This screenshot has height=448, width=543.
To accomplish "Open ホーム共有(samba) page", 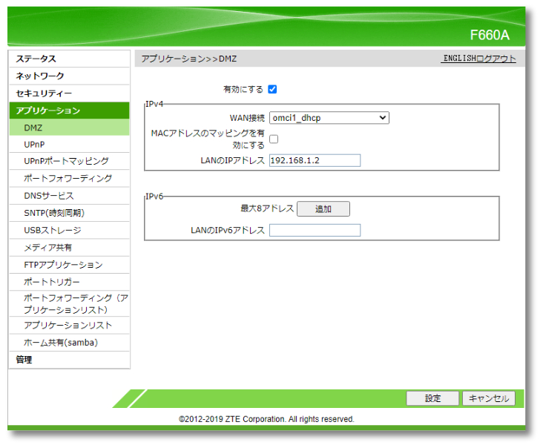I will point(69,343).
